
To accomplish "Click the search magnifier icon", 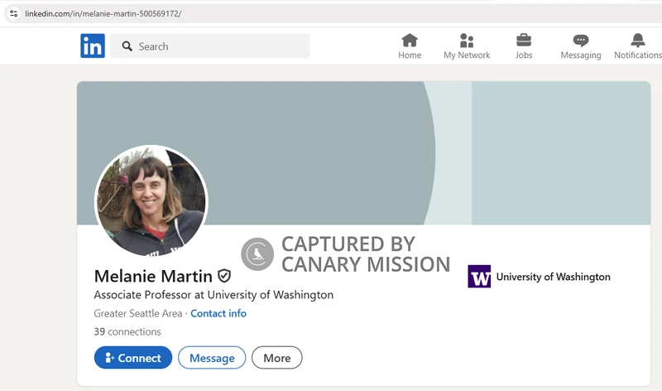I will coord(127,46).
